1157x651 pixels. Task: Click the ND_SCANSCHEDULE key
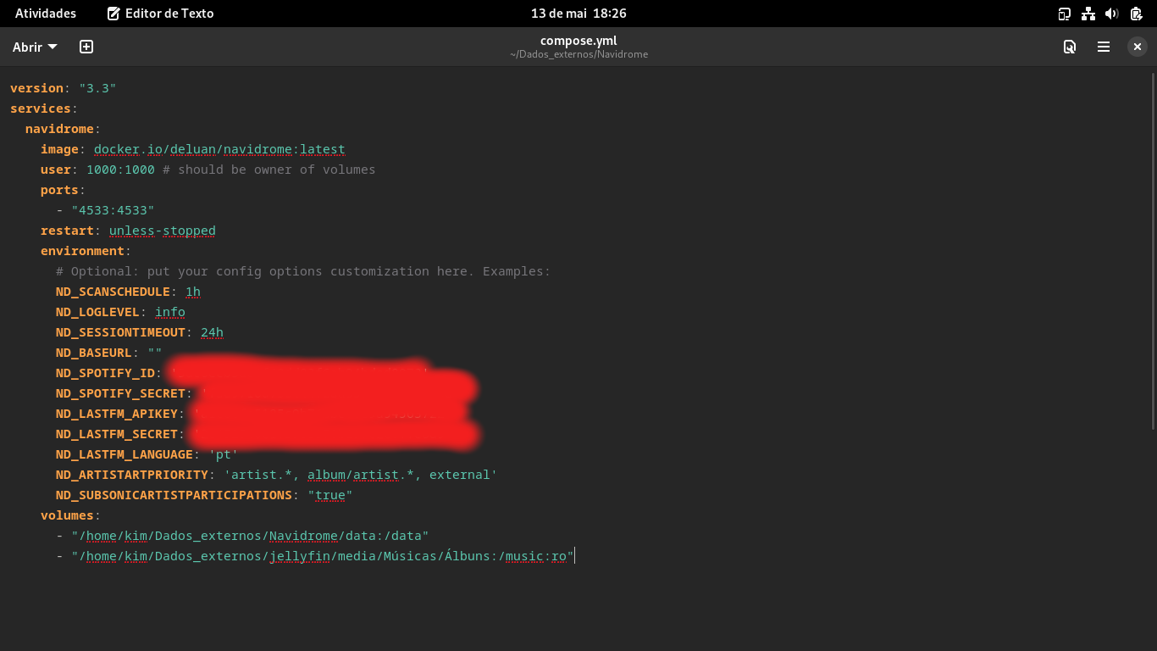113,292
